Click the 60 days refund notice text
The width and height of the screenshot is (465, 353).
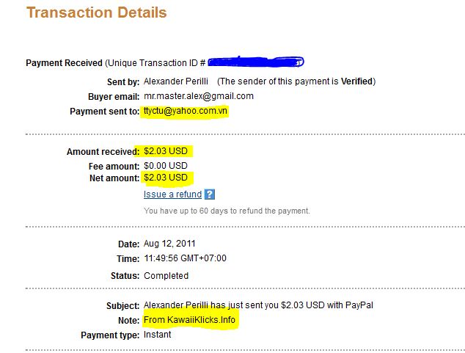[227, 211]
